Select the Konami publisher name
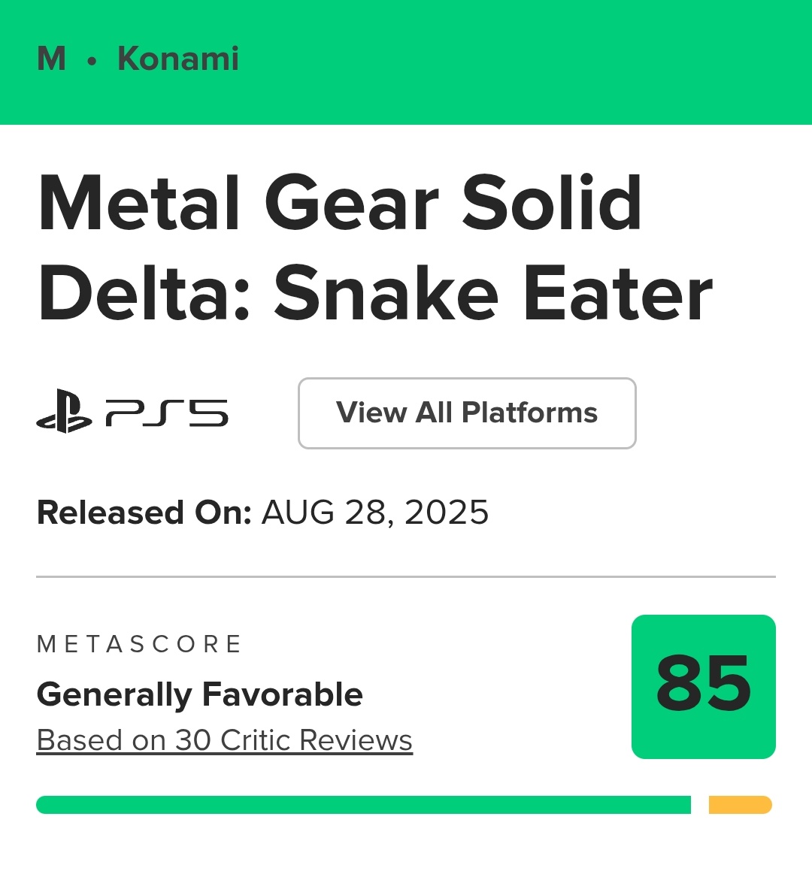This screenshot has height=877, width=812. pos(178,59)
